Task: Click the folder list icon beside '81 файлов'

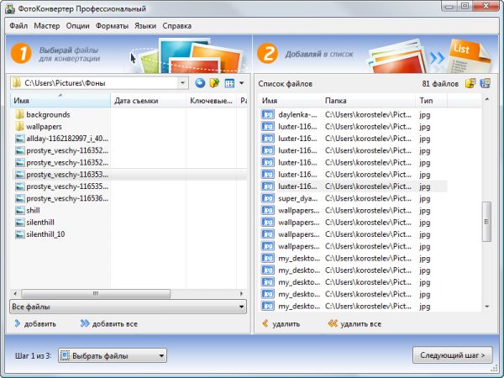Action: pos(470,83)
